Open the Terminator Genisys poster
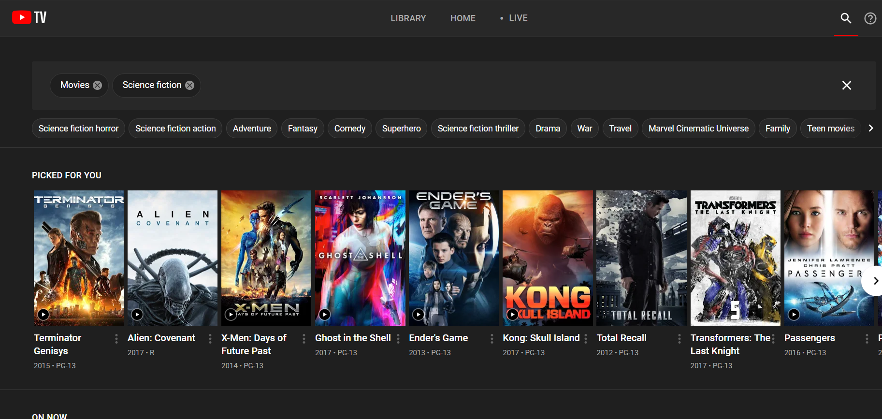 (x=79, y=258)
